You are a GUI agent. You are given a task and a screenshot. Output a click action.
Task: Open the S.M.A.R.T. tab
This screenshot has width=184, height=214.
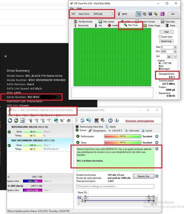115,131
